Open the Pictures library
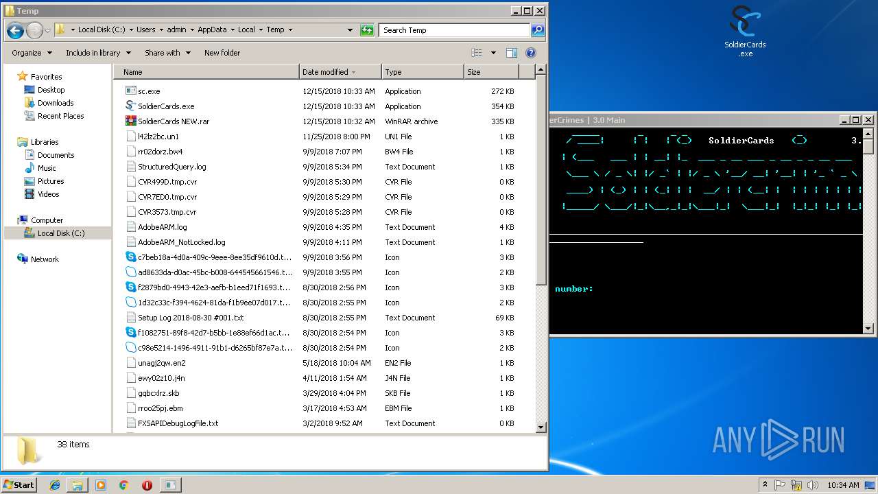 coord(51,181)
